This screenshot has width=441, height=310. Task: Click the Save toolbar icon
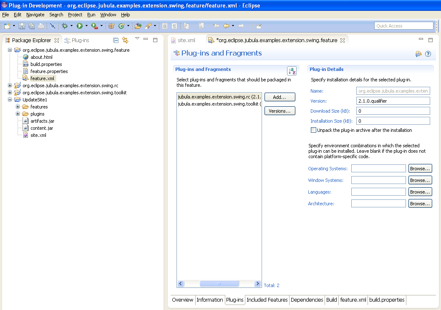22,26
